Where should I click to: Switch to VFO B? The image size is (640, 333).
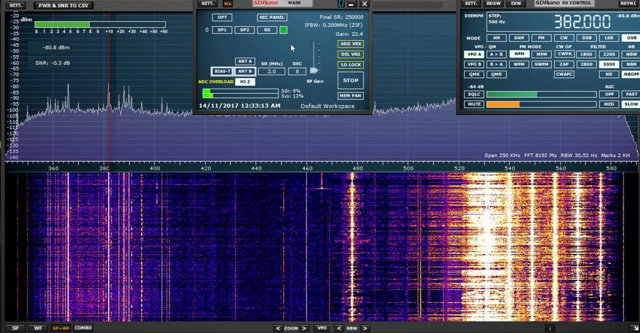click(x=474, y=64)
